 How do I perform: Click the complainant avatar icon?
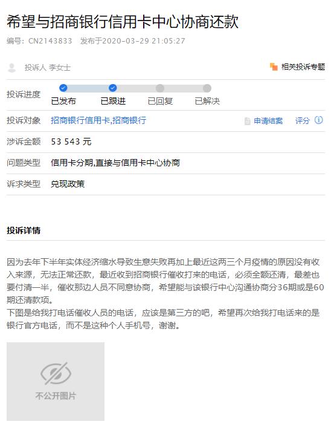click(x=11, y=68)
